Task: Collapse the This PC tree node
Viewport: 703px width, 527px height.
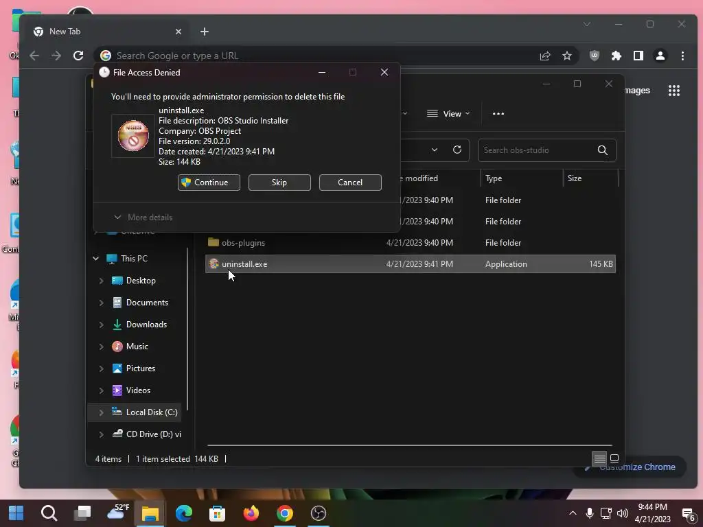Action: pyautogui.click(x=96, y=259)
